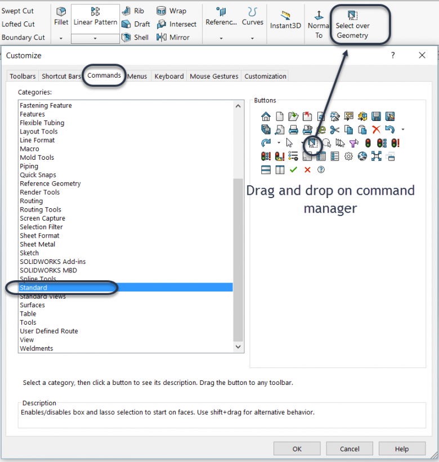Select the Standard category
This screenshot has height=462, width=439.
[126, 288]
